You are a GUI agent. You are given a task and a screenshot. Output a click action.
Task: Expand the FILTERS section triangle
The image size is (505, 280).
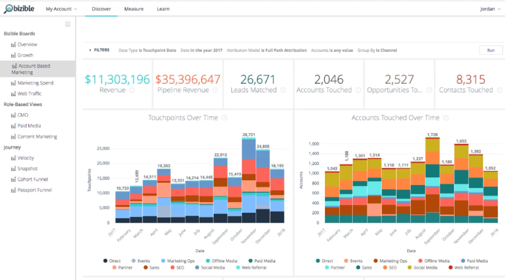pyautogui.click(x=91, y=50)
